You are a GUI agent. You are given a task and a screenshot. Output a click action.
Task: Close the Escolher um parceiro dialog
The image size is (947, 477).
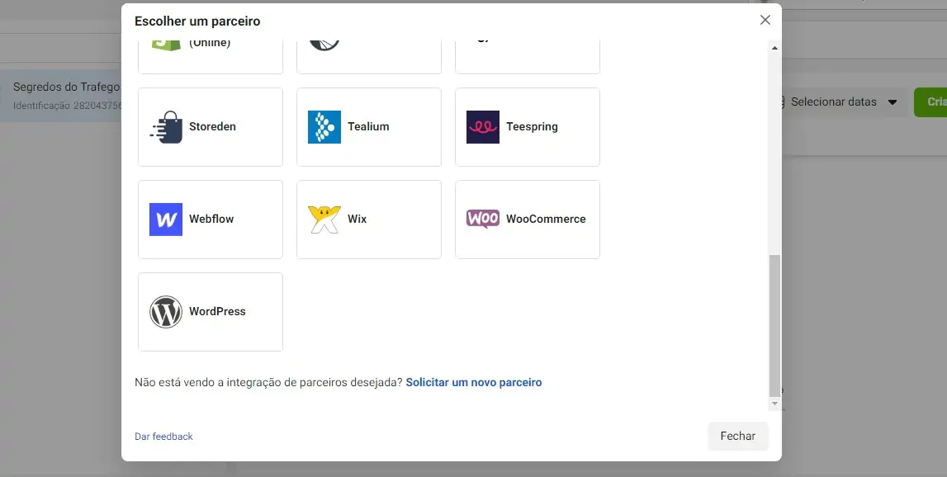[x=765, y=20]
